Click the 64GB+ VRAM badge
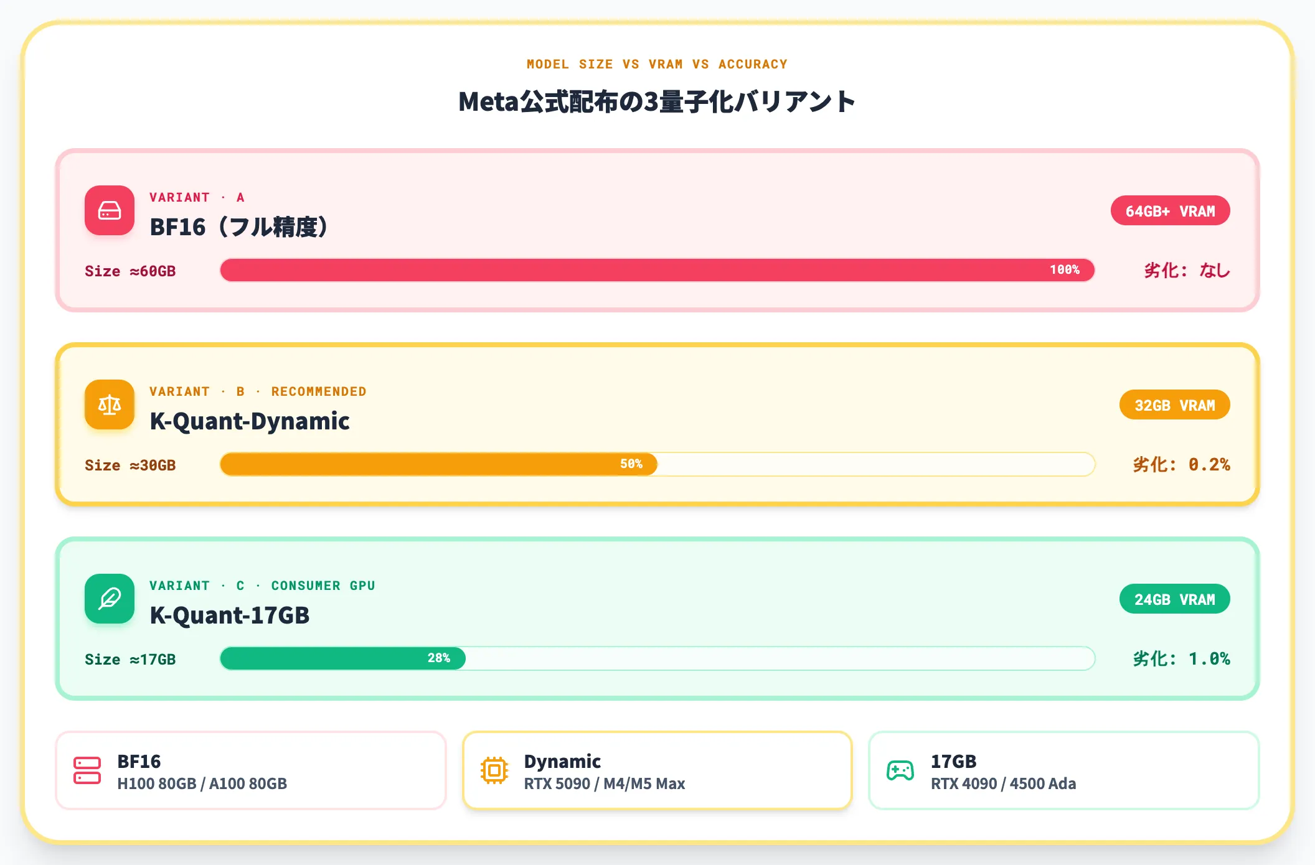The width and height of the screenshot is (1315, 865). pyautogui.click(x=1171, y=211)
